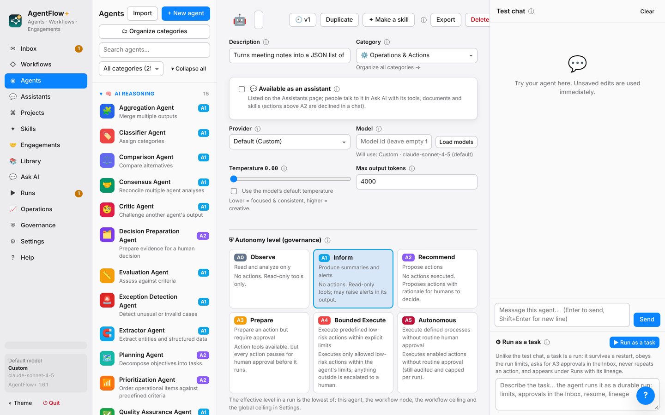Viewport: 665px width, 415px height.
Task: Click the Prioritization Agent chart icon
Action: [x=107, y=384]
